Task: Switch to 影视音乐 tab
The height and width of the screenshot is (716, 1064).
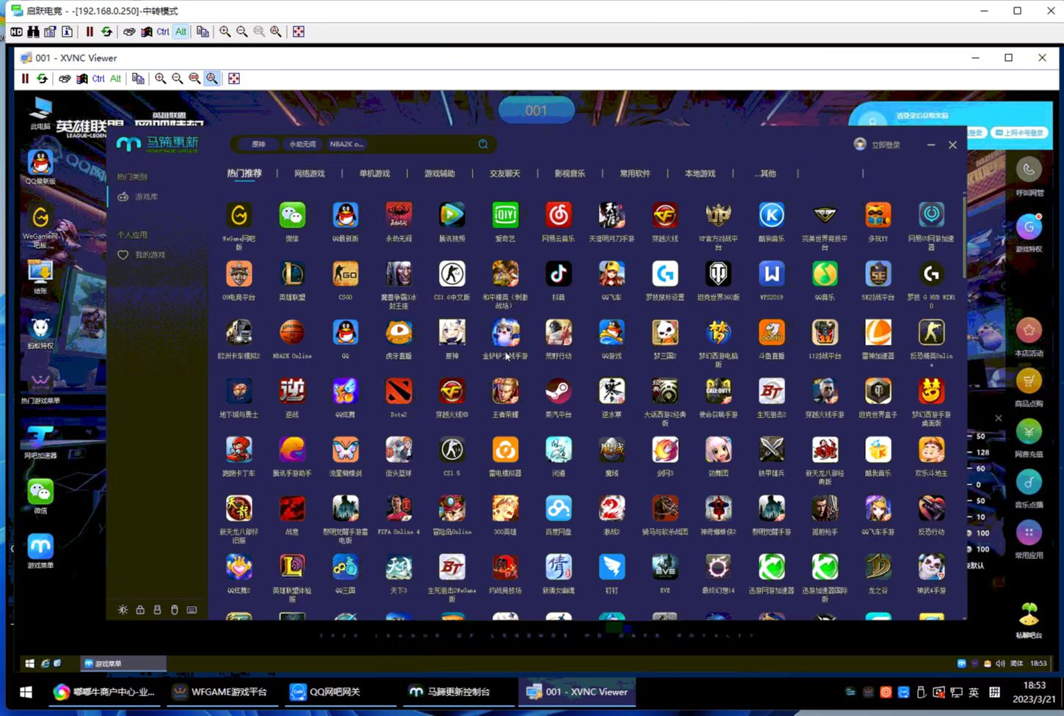Action: coord(569,174)
